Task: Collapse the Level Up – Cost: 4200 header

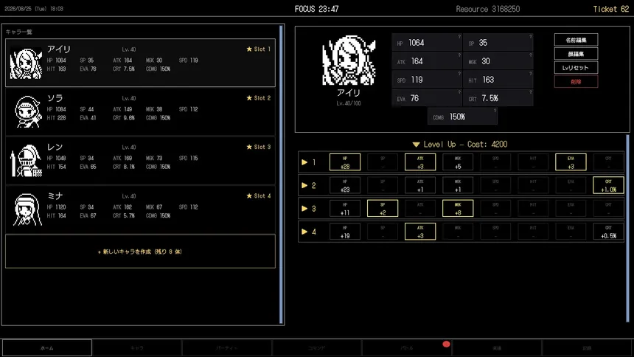Action: pyautogui.click(x=460, y=144)
